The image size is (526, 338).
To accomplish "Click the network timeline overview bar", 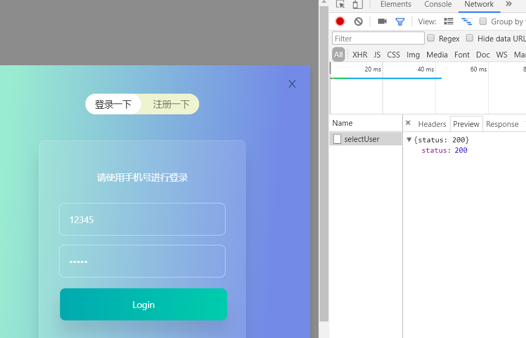I will [386, 78].
